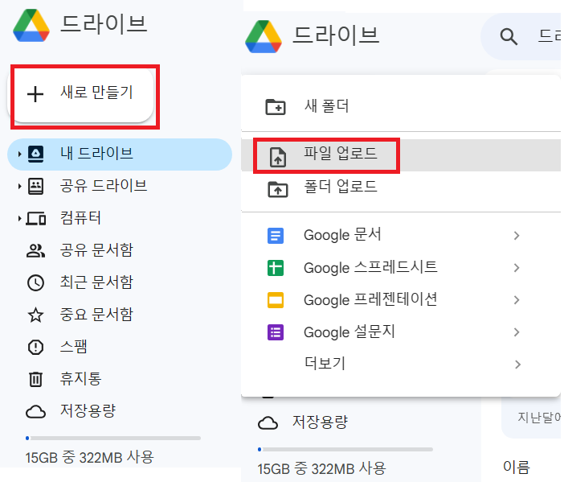Click the 공유 문서함 people icon
Image resolution: width=564 pixels, height=482 pixels.
click(35, 251)
